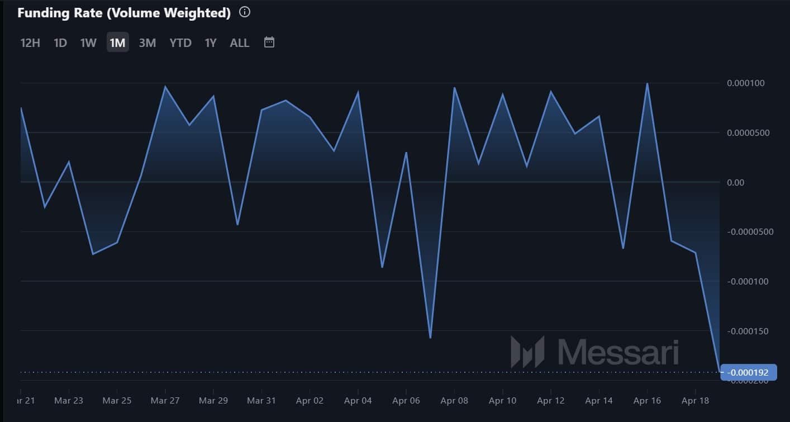Click the -0.000192 current value label
790x422 pixels.
(748, 372)
